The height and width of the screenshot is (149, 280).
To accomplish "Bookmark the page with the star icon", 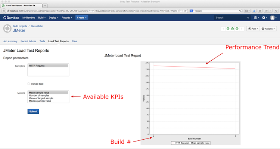I will pyautogui.click(x=179, y=11).
